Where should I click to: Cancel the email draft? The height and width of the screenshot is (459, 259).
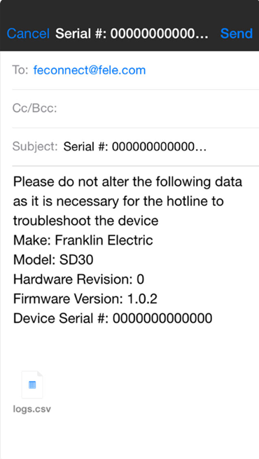[28, 34]
